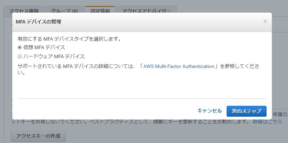The width and height of the screenshot is (288, 143).
Task: Close the MFA device management dialog
Action: pos(265,21)
